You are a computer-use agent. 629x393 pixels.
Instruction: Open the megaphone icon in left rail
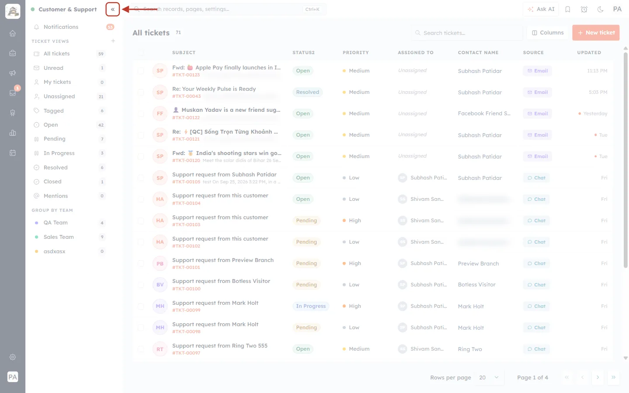coord(13,73)
